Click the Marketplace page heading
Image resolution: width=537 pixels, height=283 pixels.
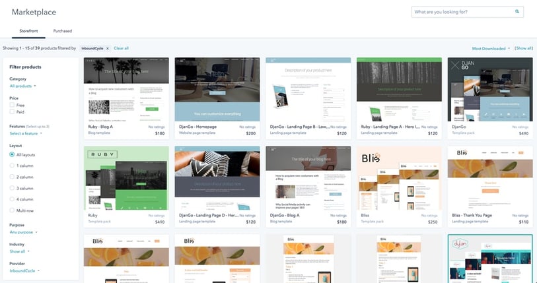click(34, 12)
